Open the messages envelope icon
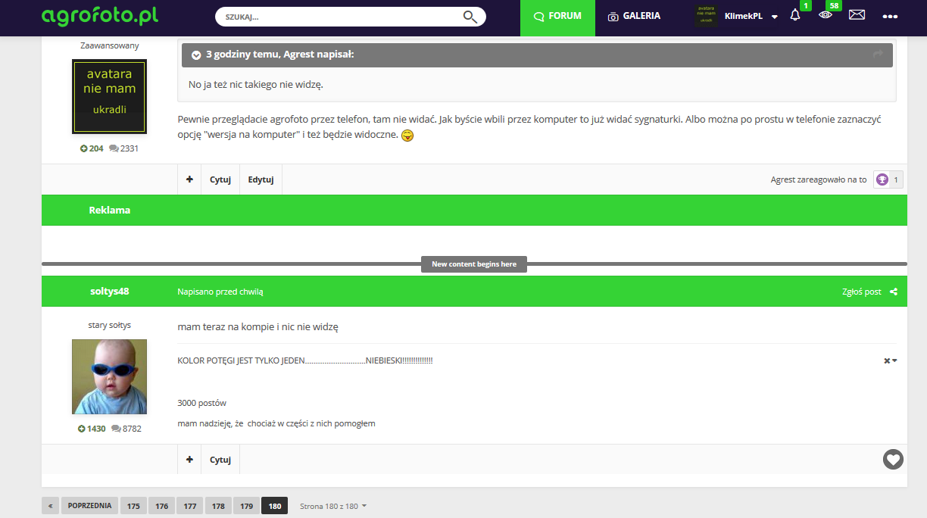Screen dimensions: 927x518 pyautogui.click(x=857, y=15)
